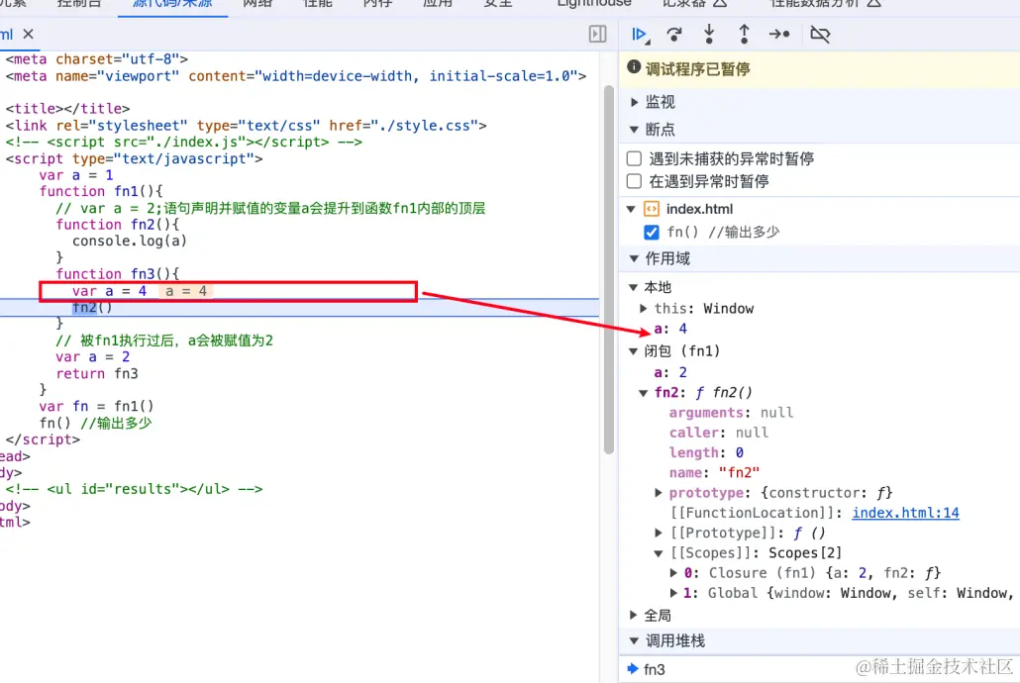Collapse the 调用堆栈 section

[634, 640]
